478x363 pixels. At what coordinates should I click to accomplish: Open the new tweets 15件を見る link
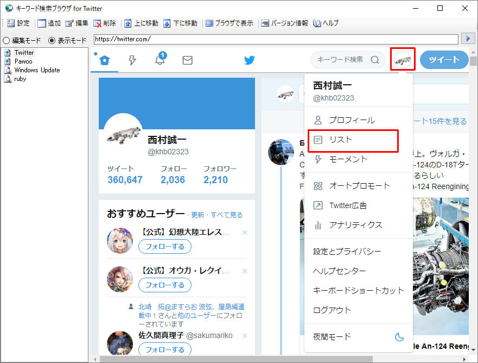coord(440,121)
